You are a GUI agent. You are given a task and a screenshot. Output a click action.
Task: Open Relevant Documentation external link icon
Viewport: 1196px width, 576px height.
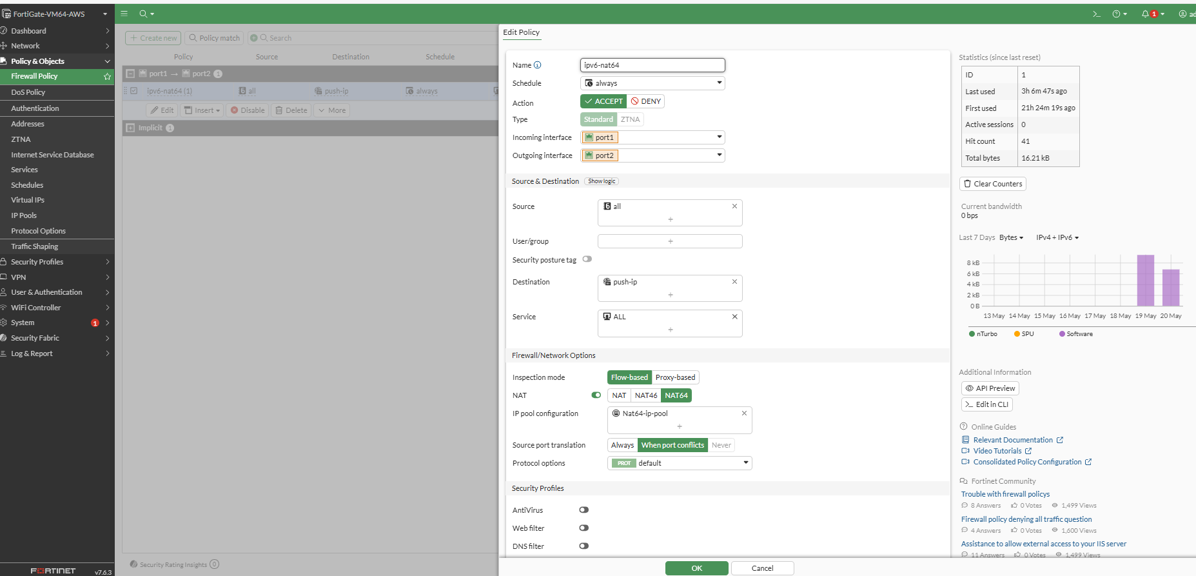click(1060, 440)
